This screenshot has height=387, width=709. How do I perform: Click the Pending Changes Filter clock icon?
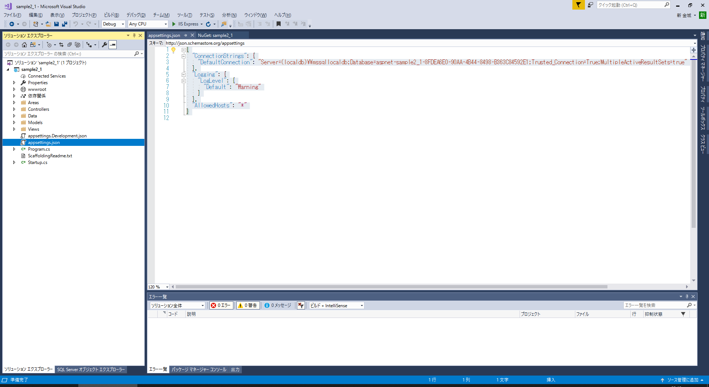49,45
